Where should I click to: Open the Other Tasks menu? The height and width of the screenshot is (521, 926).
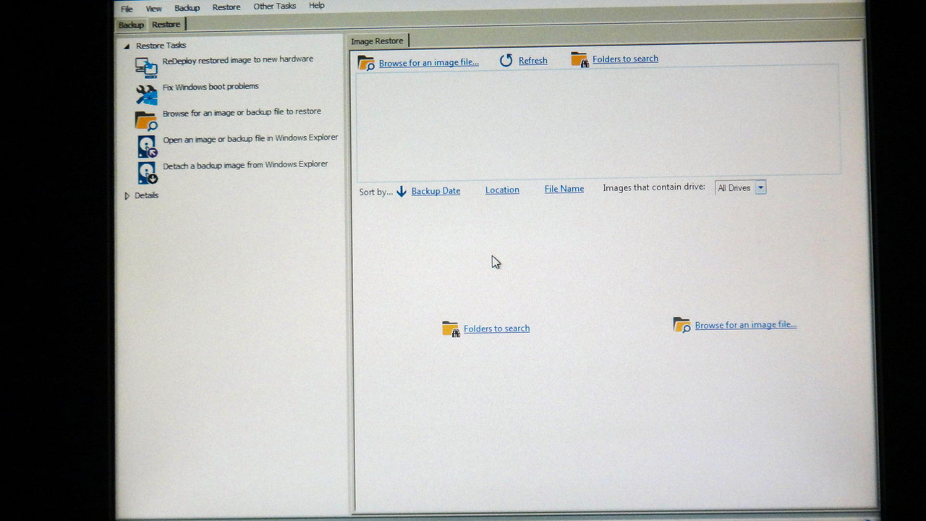(x=274, y=7)
